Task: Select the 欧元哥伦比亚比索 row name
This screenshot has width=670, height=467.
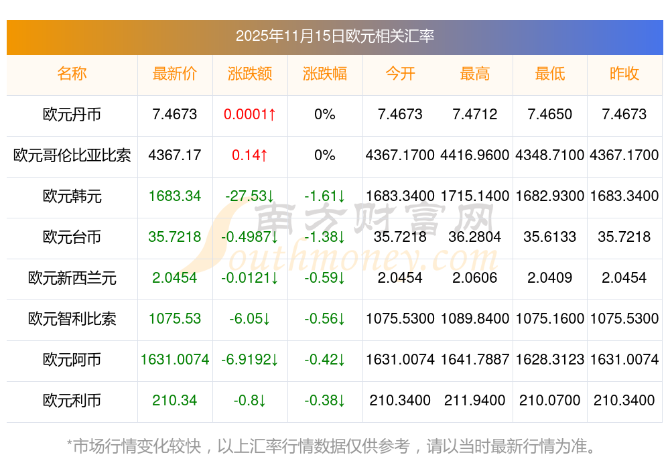Action: click(x=72, y=155)
